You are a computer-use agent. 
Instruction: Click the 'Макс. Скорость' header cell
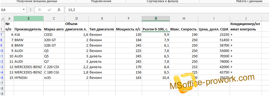pyautogui.click(x=184, y=26)
